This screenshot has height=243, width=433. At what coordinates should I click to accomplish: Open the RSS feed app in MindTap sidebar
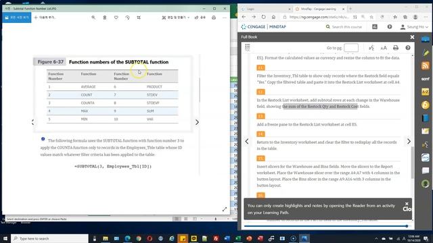(x=426, y=65)
